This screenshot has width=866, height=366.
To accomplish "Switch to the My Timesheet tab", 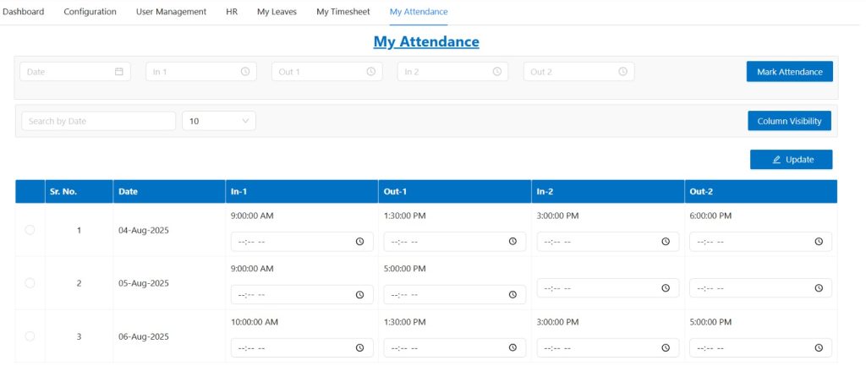I will [343, 12].
